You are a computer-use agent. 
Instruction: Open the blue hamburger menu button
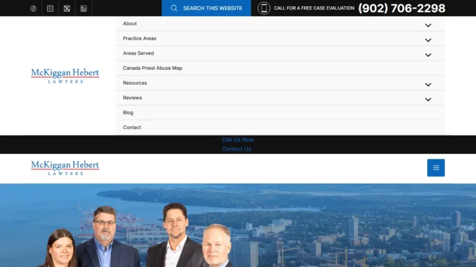(x=436, y=167)
